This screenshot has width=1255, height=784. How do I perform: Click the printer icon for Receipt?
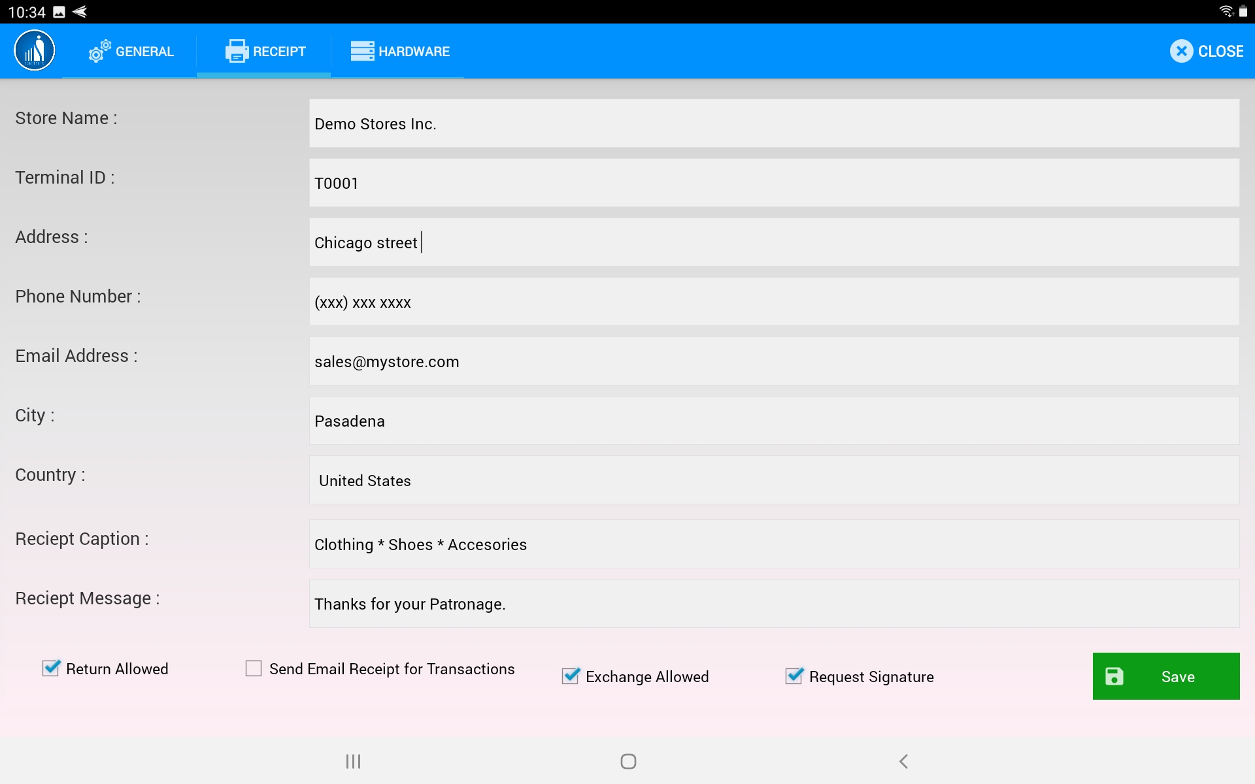tap(237, 51)
